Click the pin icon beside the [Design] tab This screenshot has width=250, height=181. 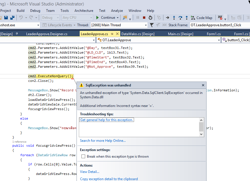[x=17, y=34]
